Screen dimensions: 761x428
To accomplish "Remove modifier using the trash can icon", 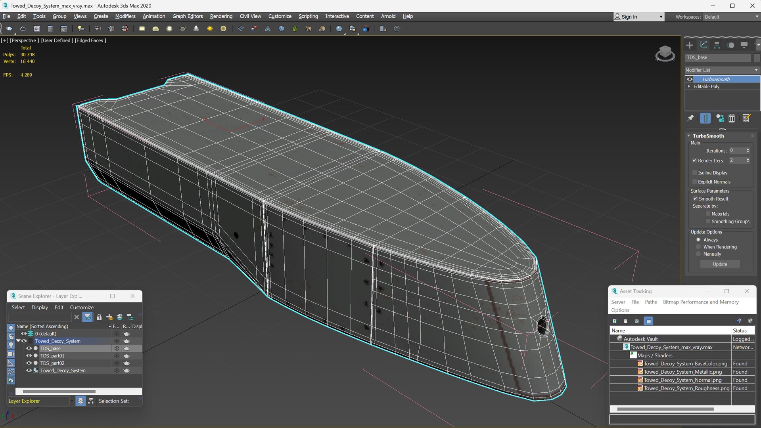I will pyautogui.click(x=732, y=118).
